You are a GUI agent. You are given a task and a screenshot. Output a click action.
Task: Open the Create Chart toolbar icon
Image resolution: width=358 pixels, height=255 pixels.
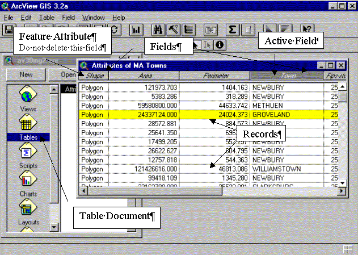136,30
